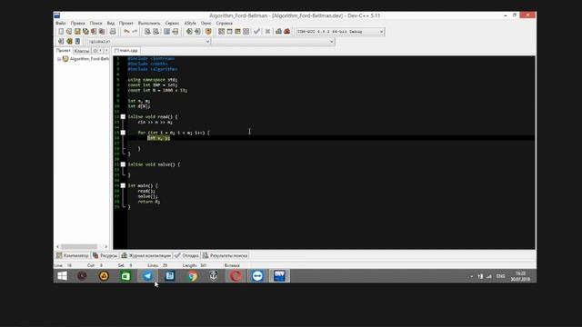
Task: Click the first icon in second toolbar row
Action: pos(61,41)
